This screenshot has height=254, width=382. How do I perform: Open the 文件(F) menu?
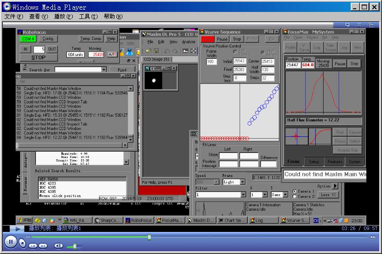14,17
